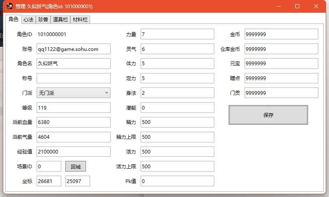Maximize the 管理 window
This screenshot has width=329, height=197.
(x=297, y=6)
